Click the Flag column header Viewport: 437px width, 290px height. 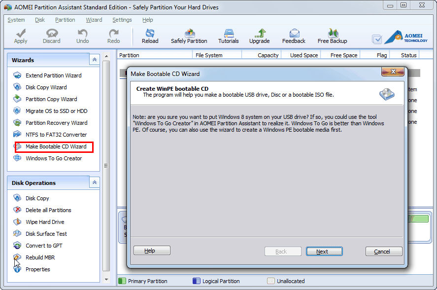pos(375,55)
